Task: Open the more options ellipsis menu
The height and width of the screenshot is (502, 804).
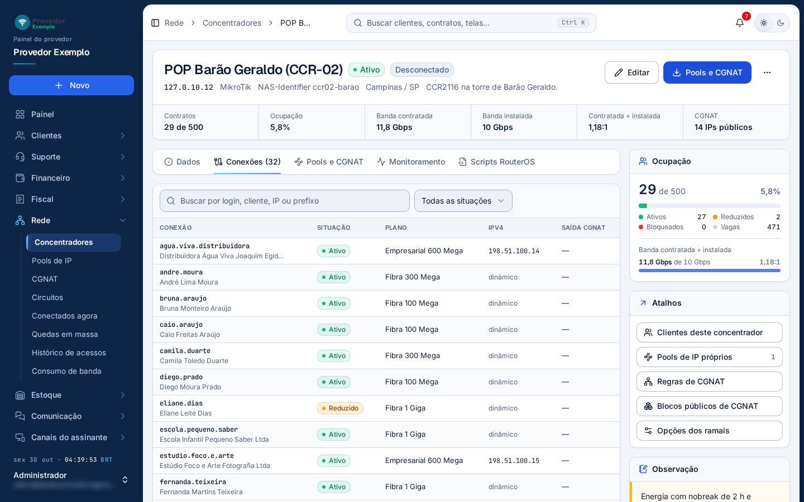Action: pos(767,73)
